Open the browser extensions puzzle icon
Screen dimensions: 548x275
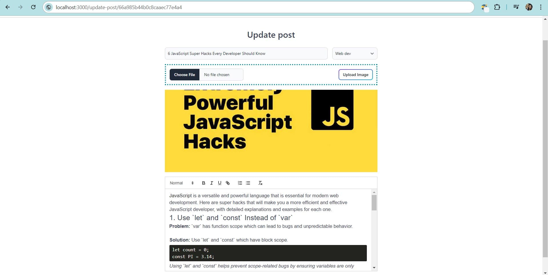pos(497,7)
